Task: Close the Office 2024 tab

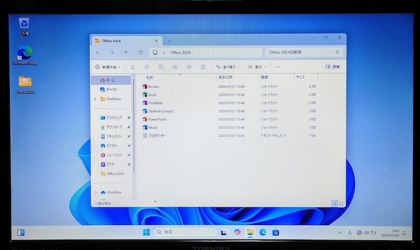Action: pyautogui.click(x=156, y=41)
